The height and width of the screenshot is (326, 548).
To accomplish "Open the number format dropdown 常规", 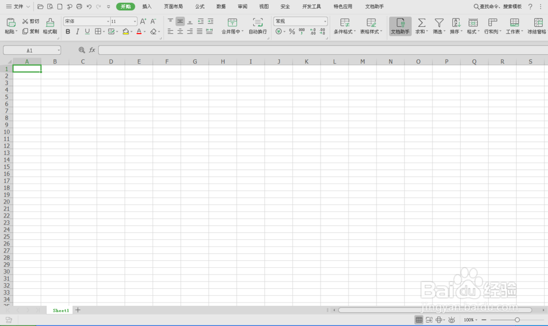I will point(325,21).
